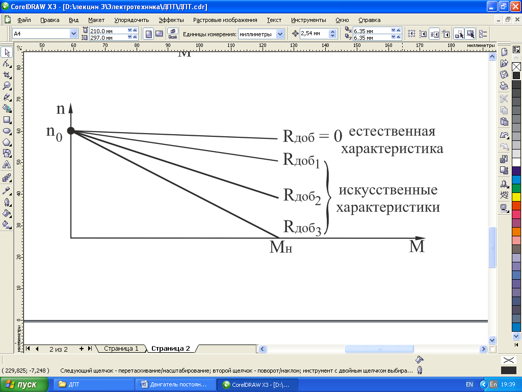Increase the 210.0 мм page width

(x=135, y=30)
